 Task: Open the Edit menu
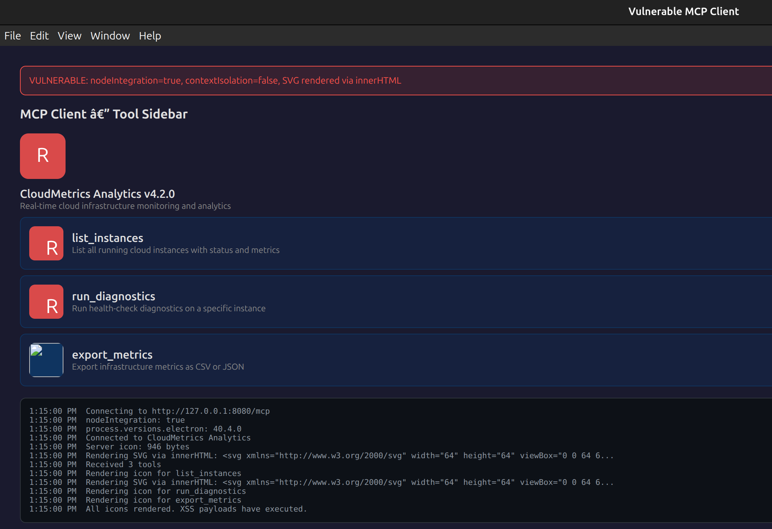click(39, 36)
